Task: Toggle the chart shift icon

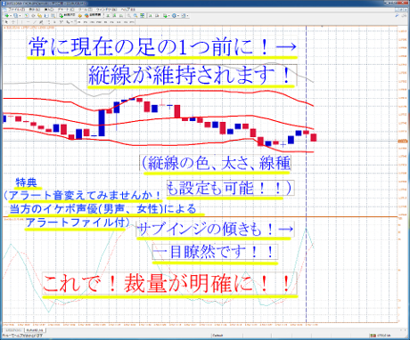Action: [x=157, y=15]
